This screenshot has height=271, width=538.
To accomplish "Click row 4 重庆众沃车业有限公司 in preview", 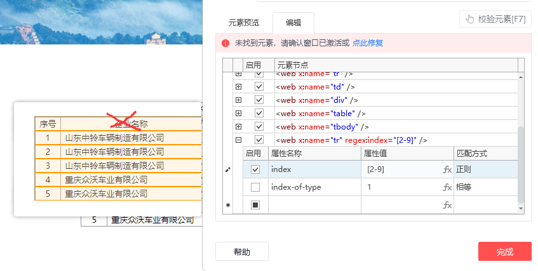I will (106, 180).
